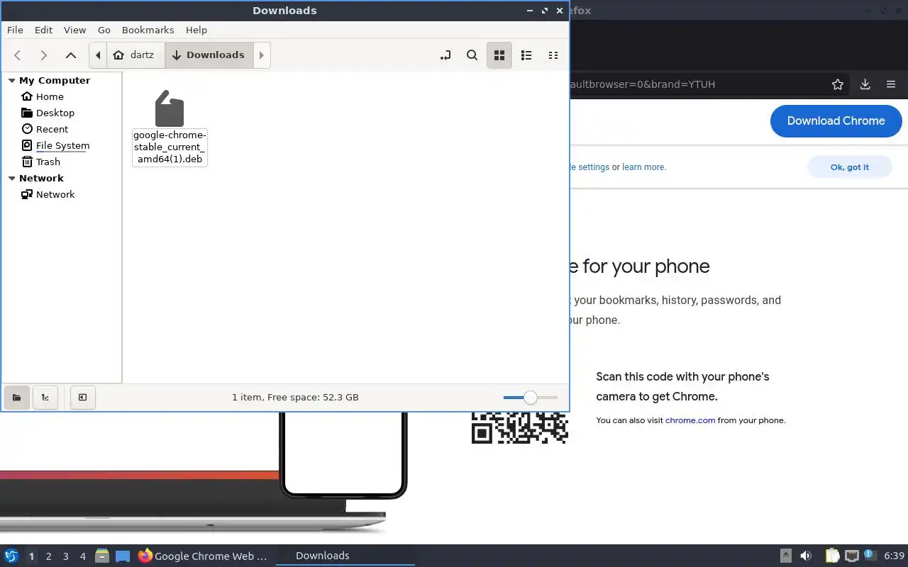Open the Firefox hamburger menu
The width and height of the screenshot is (908, 567).
pos(891,84)
